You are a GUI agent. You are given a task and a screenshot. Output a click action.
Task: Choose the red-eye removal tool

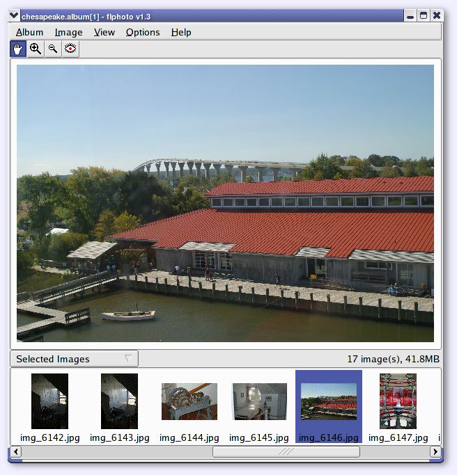70,49
